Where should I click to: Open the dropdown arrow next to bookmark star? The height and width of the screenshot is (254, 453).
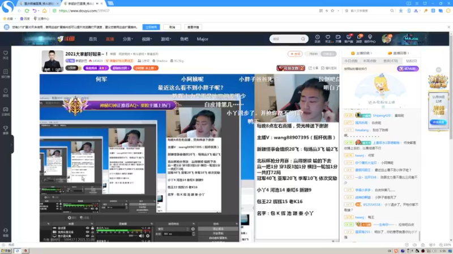click(338, 11)
